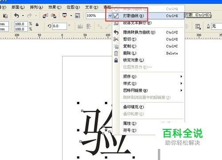
Task: Click the bottom-center selection handle on canvas
Action: click(x=106, y=157)
